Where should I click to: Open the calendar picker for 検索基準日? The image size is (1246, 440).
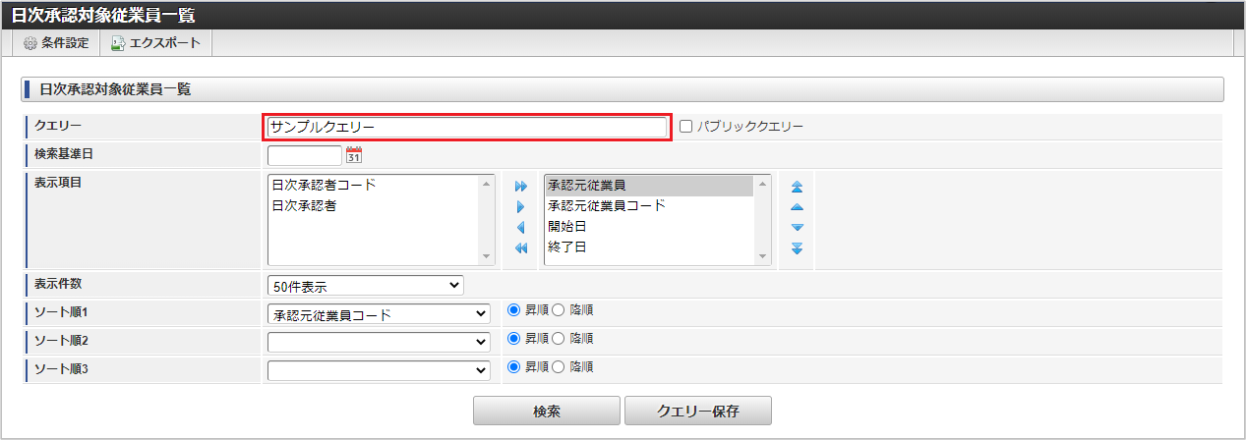(354, 155)
